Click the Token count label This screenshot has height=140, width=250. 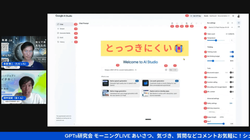click(x=211, y=34)
